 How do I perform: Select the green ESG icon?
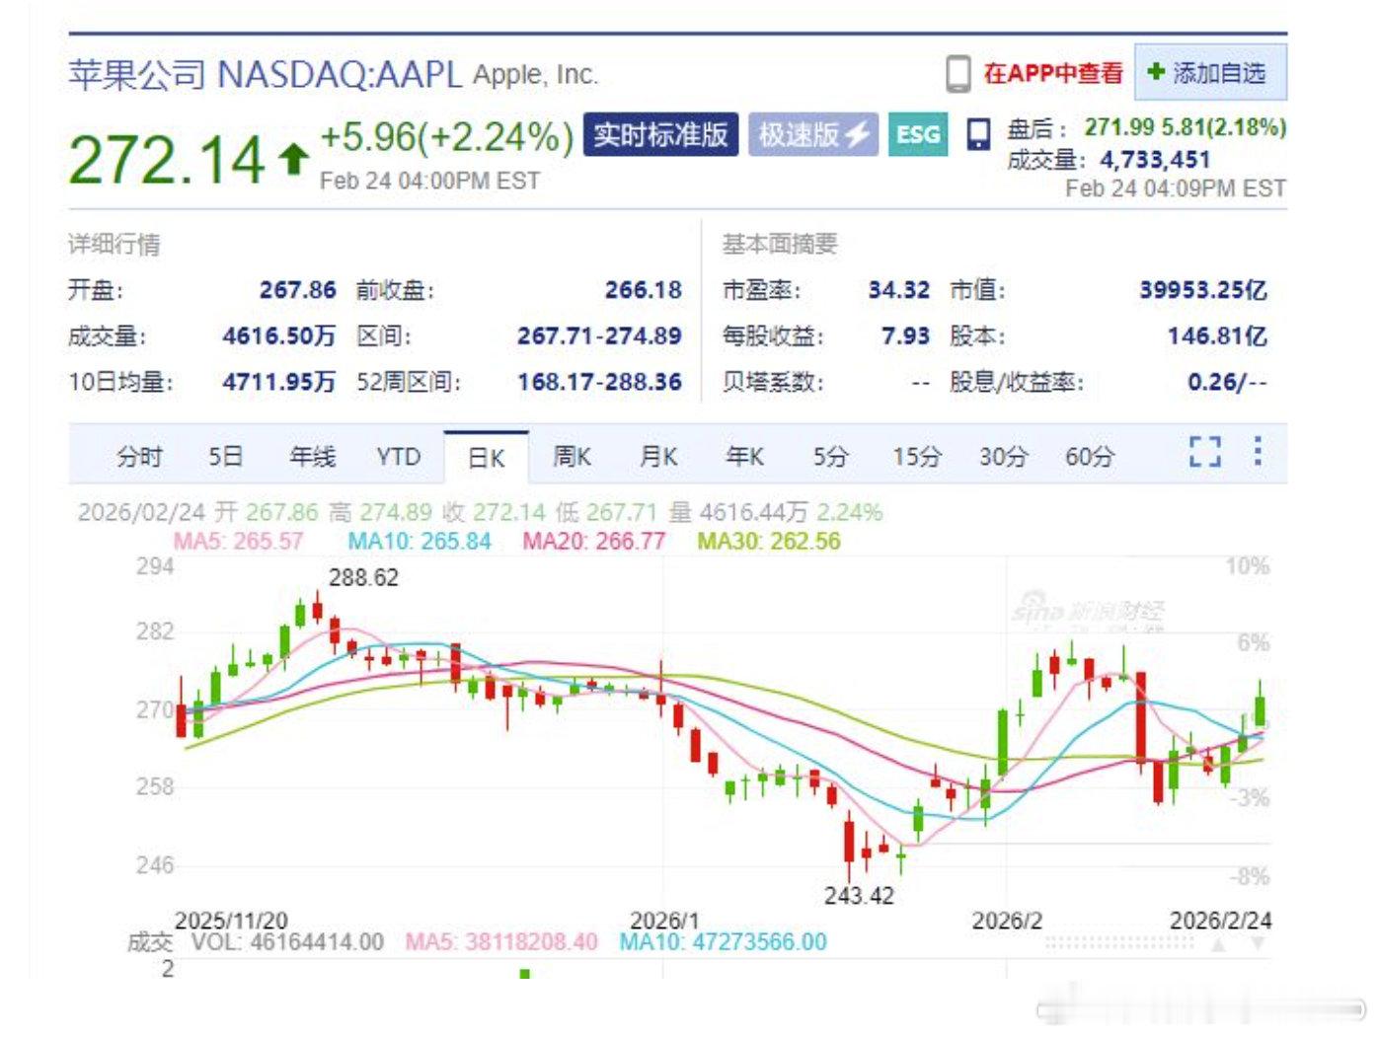pyautogui.click(x=917, y=135)
